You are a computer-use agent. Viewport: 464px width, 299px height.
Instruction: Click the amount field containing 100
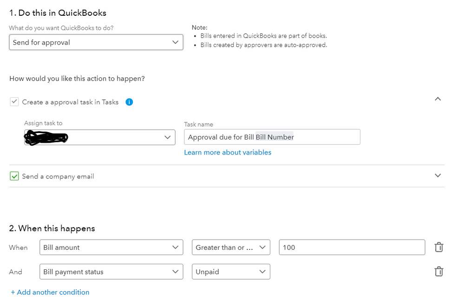tap(352, 248)
